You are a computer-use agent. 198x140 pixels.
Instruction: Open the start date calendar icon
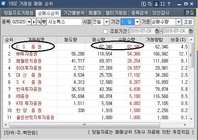coord(157,31)
